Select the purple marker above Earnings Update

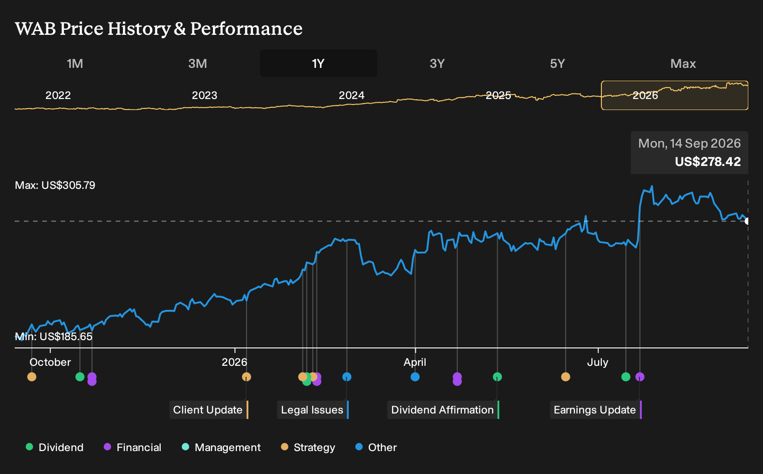(x=640, y=377)
